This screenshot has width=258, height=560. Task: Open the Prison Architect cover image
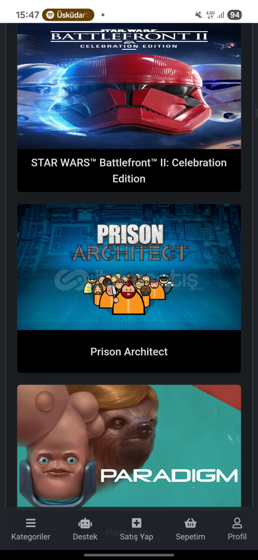[129, 267]
